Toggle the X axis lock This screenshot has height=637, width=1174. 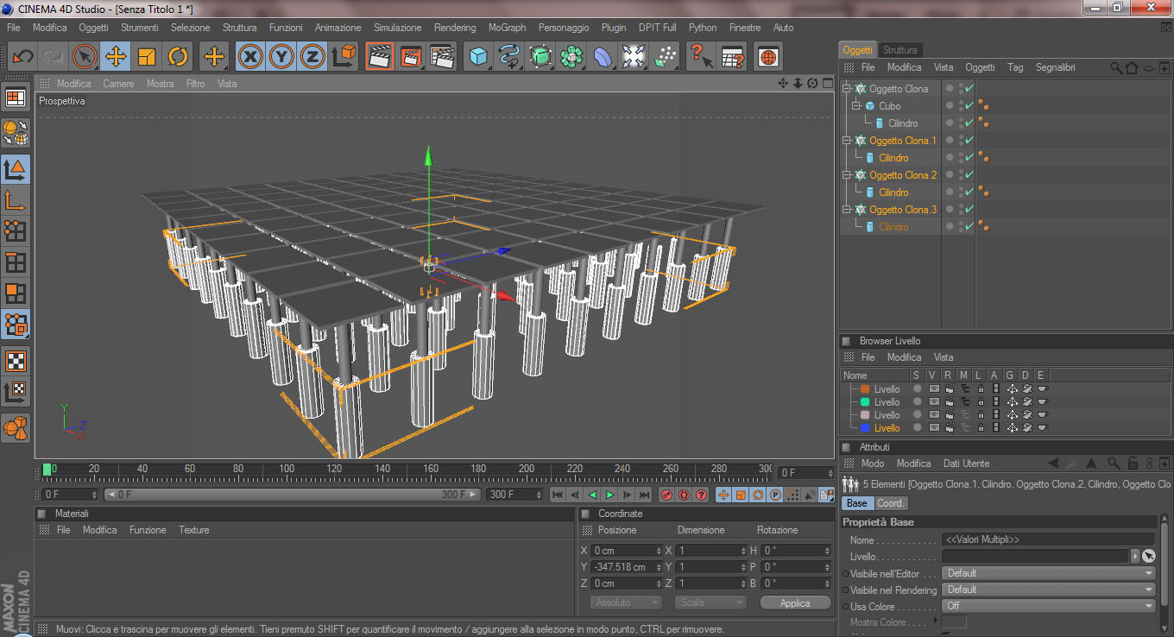pyautogui.click(x=250, y=57)
